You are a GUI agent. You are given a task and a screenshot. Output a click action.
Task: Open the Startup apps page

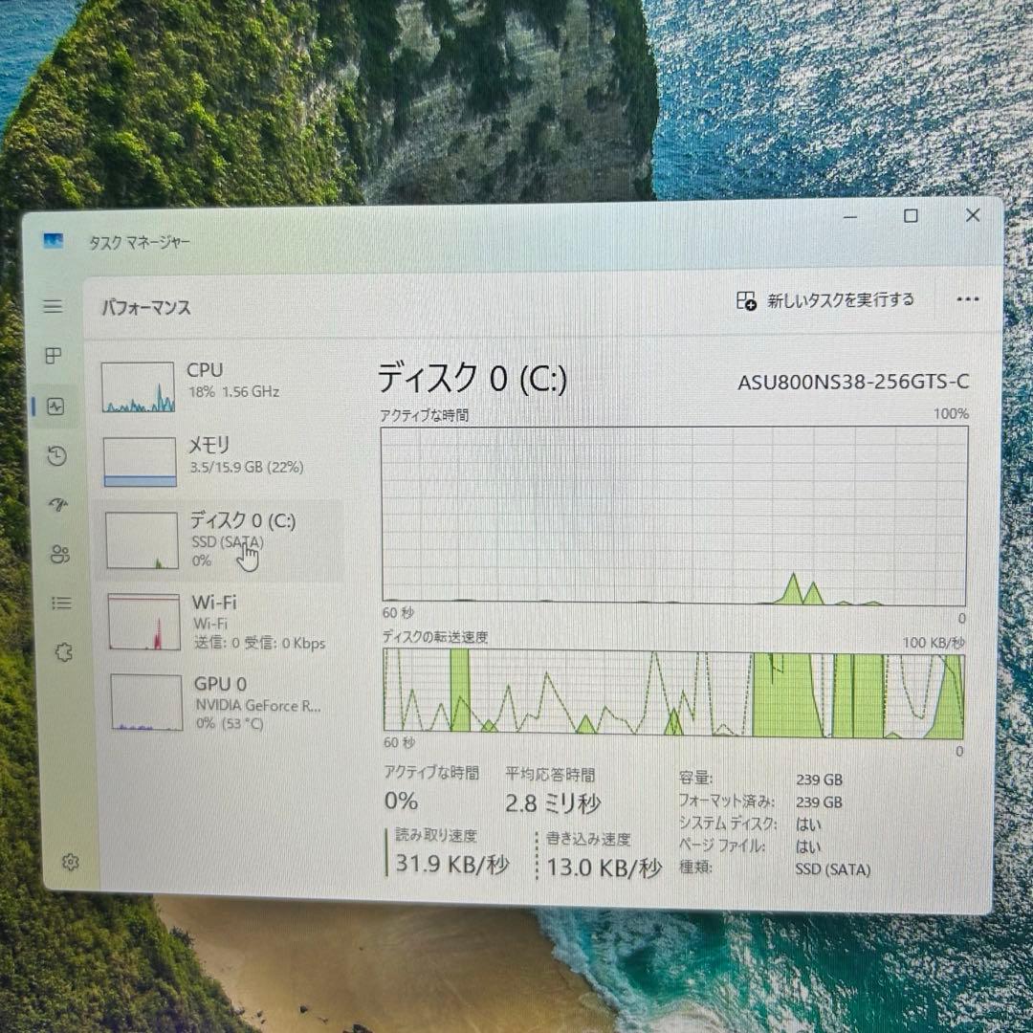pos(53,506)
